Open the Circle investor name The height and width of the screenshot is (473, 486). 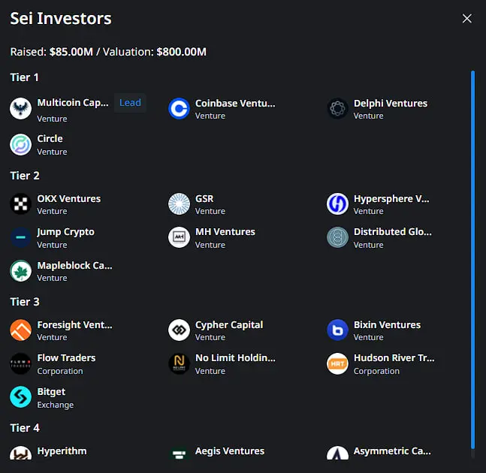click(x=50, y=138)
